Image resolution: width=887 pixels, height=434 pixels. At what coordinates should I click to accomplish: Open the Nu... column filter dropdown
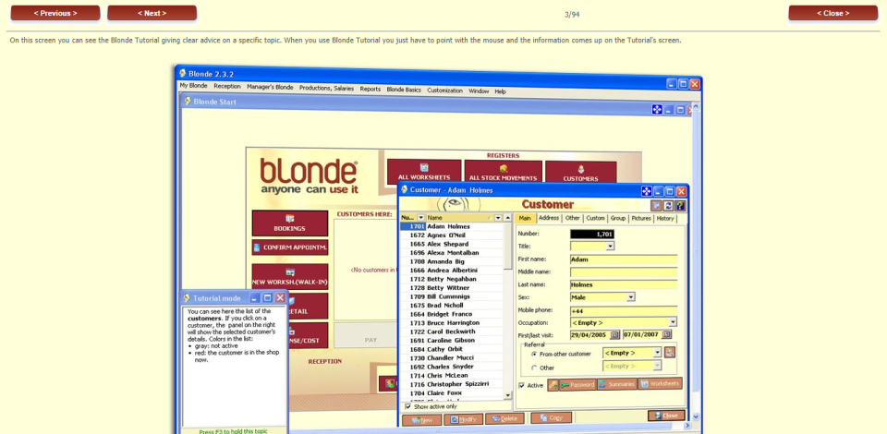click(x=420, y=218)
